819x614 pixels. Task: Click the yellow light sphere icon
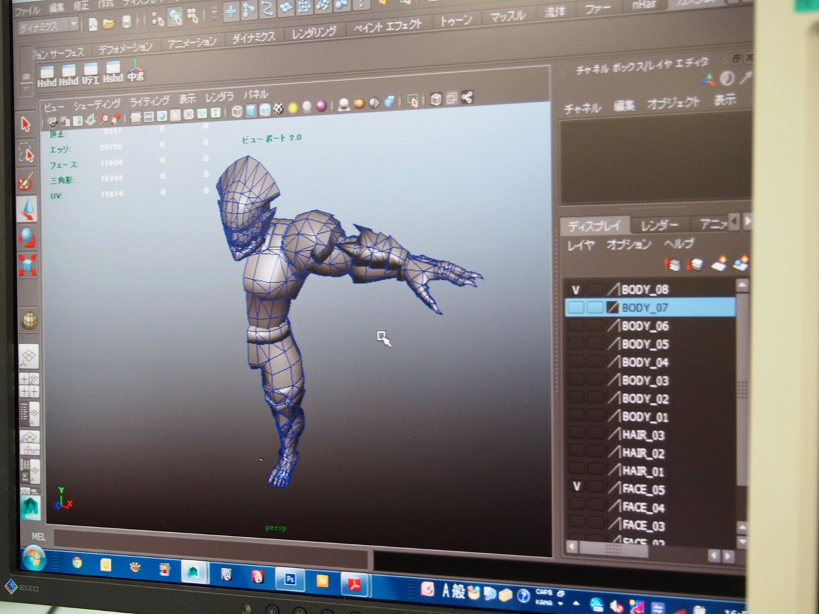point(293,107)
